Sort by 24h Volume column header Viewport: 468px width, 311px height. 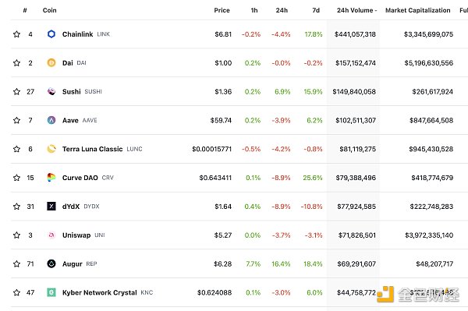tap(356, 10)
